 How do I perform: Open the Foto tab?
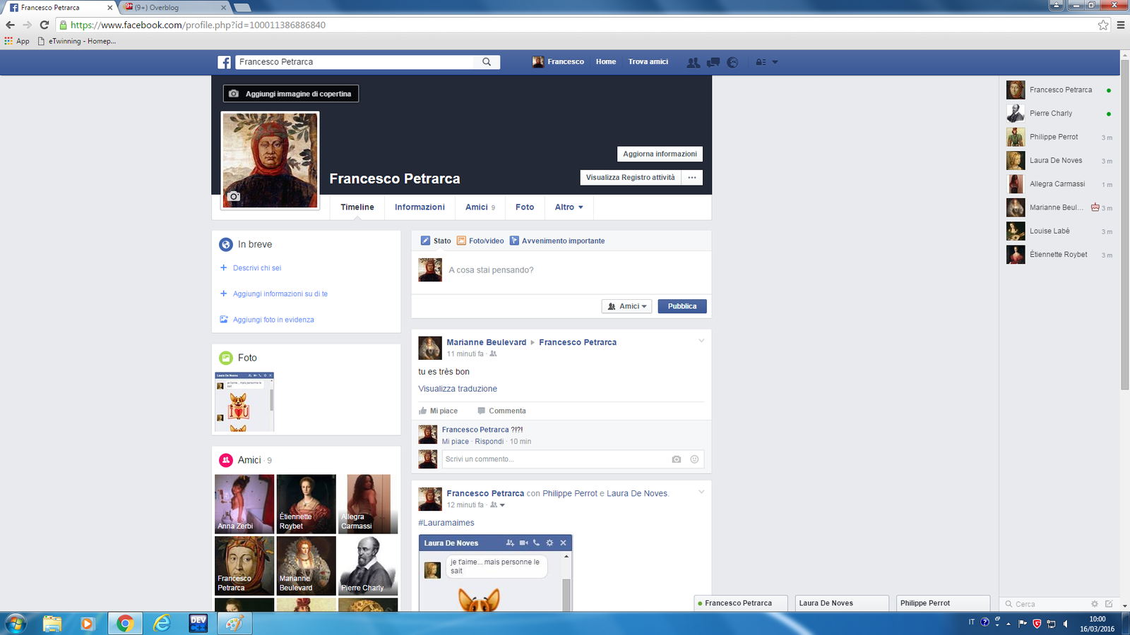click(525, 207)
